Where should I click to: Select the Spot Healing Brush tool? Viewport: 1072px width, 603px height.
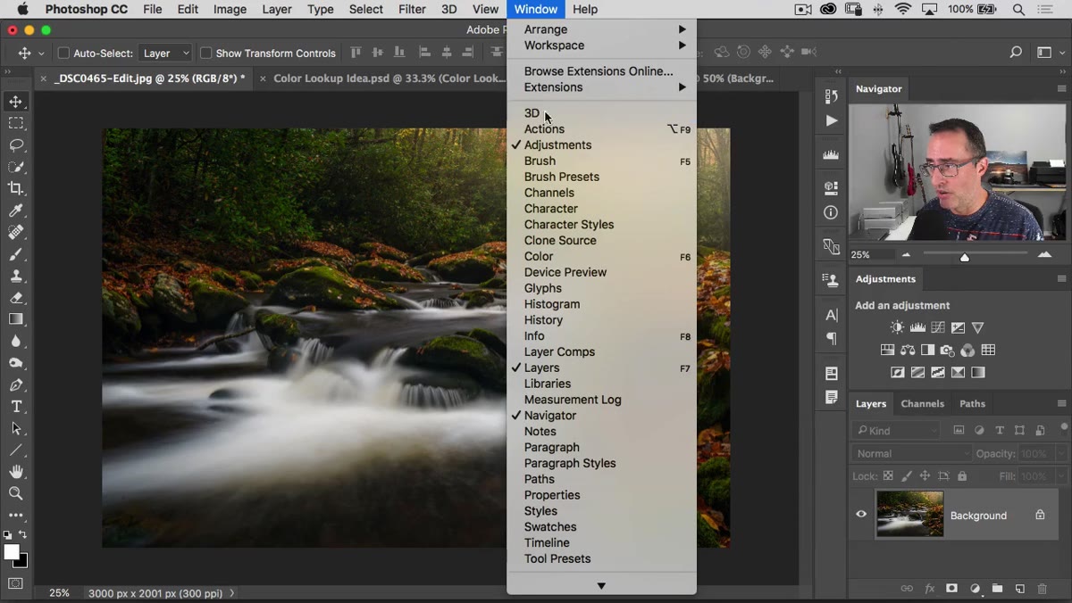(x=16, y=232)
